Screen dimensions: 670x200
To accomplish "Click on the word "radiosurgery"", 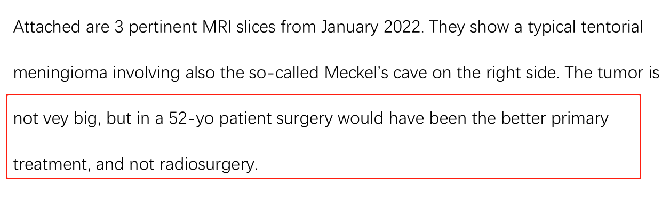I will click(209, 165).
